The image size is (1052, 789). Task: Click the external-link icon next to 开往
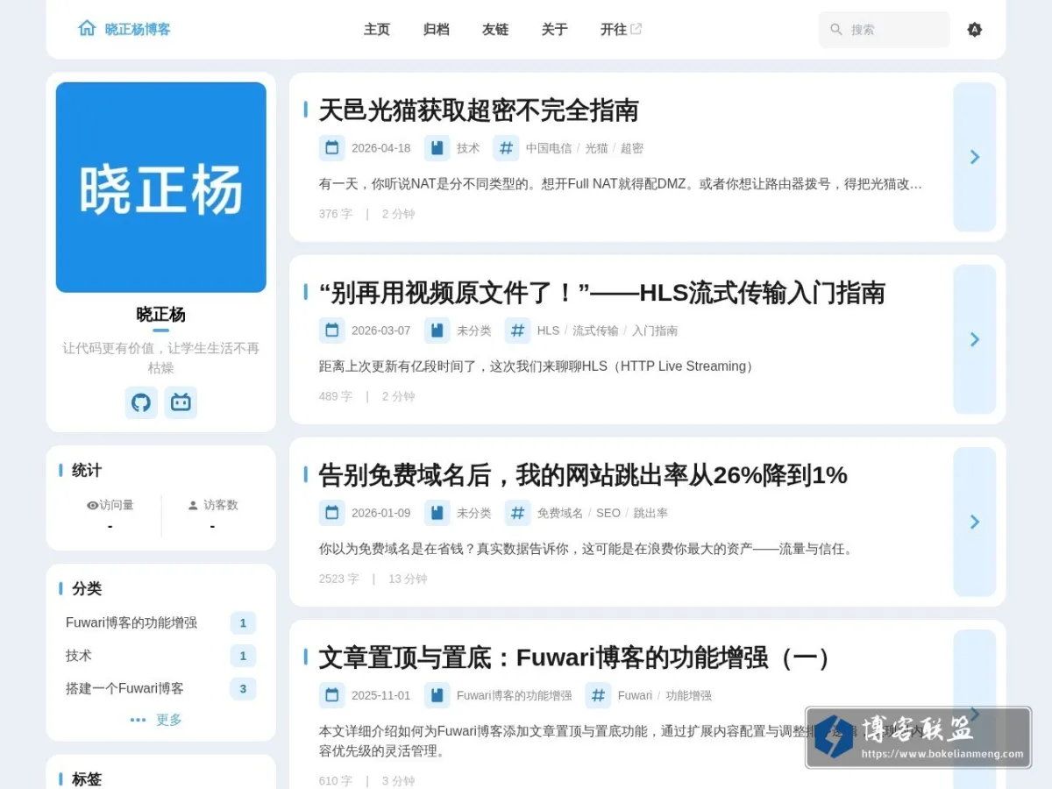click(x=636, y=29)
